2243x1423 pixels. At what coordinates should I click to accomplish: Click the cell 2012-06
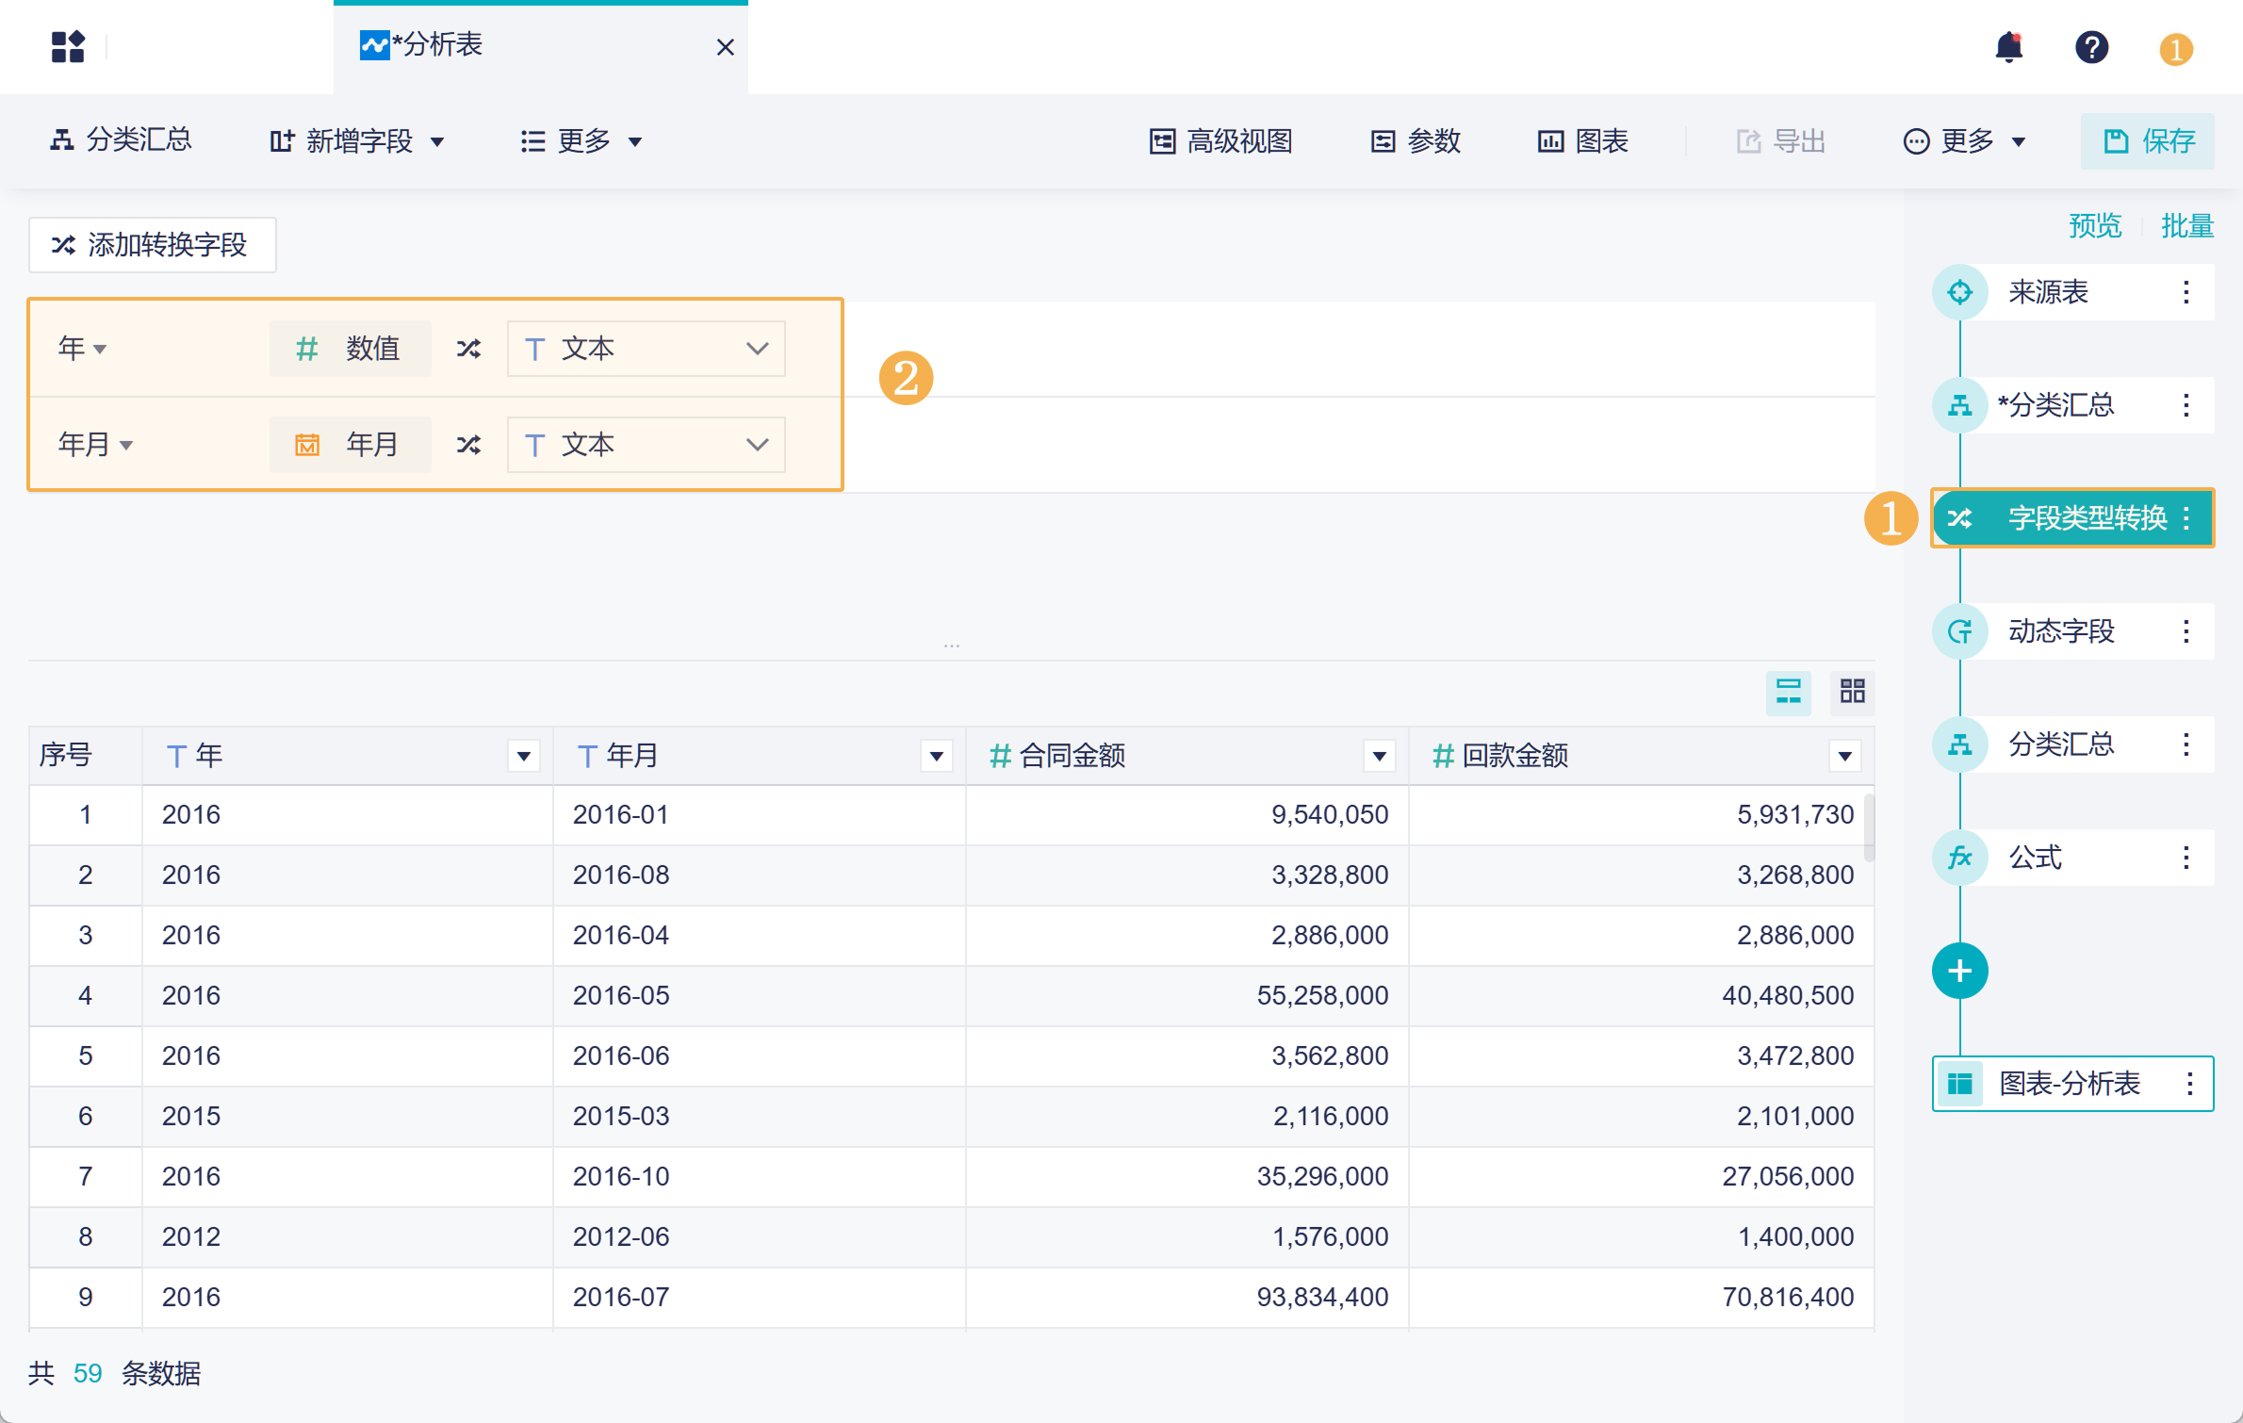coord(760,1237)
